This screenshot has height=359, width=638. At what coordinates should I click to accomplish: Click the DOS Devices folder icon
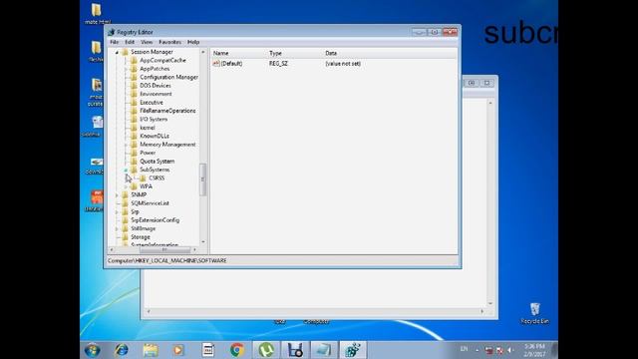pos(134,86)
